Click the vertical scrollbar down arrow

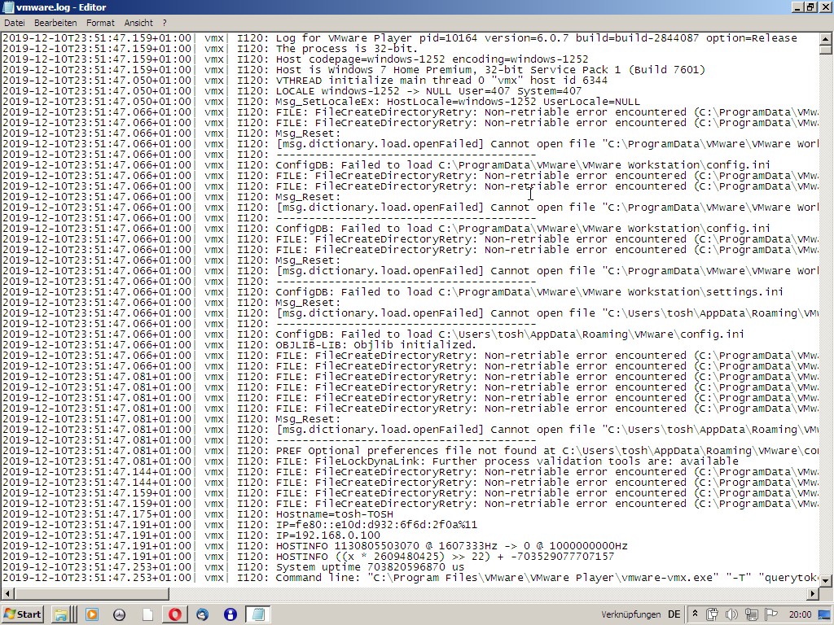click(826, 580)
